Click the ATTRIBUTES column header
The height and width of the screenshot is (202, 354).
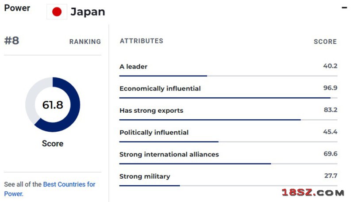[142, 41]
